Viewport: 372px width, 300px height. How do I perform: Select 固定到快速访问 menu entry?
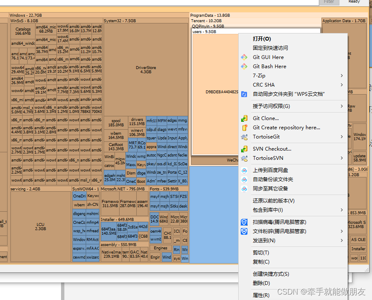click(x=293, y=48)
